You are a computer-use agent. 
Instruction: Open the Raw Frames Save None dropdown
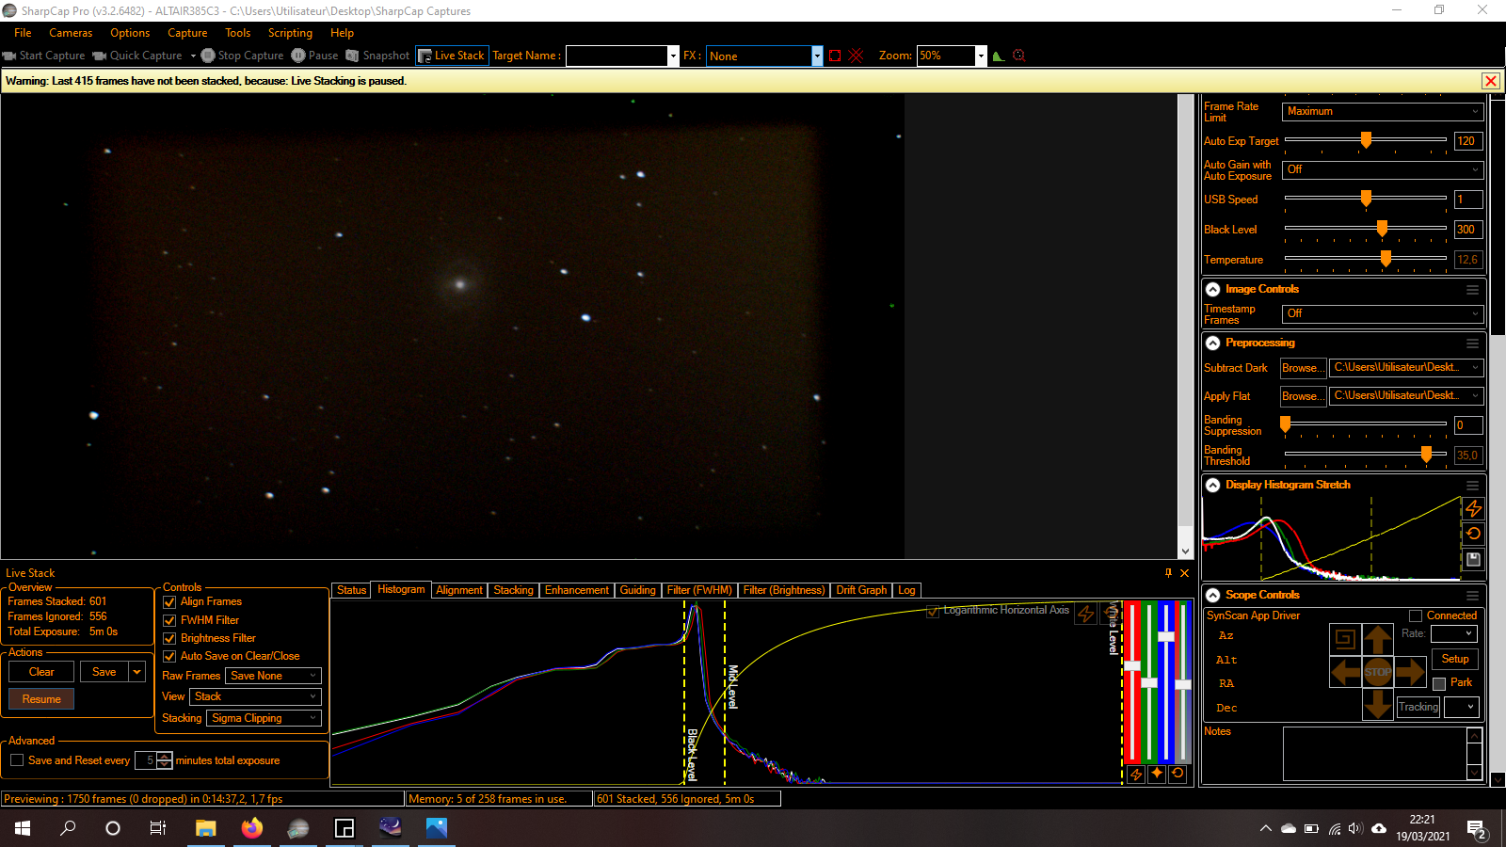274,676
